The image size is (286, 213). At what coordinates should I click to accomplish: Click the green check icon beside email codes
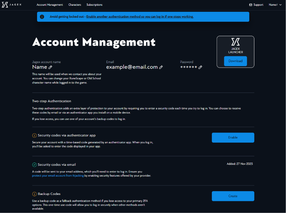(34, 165)
